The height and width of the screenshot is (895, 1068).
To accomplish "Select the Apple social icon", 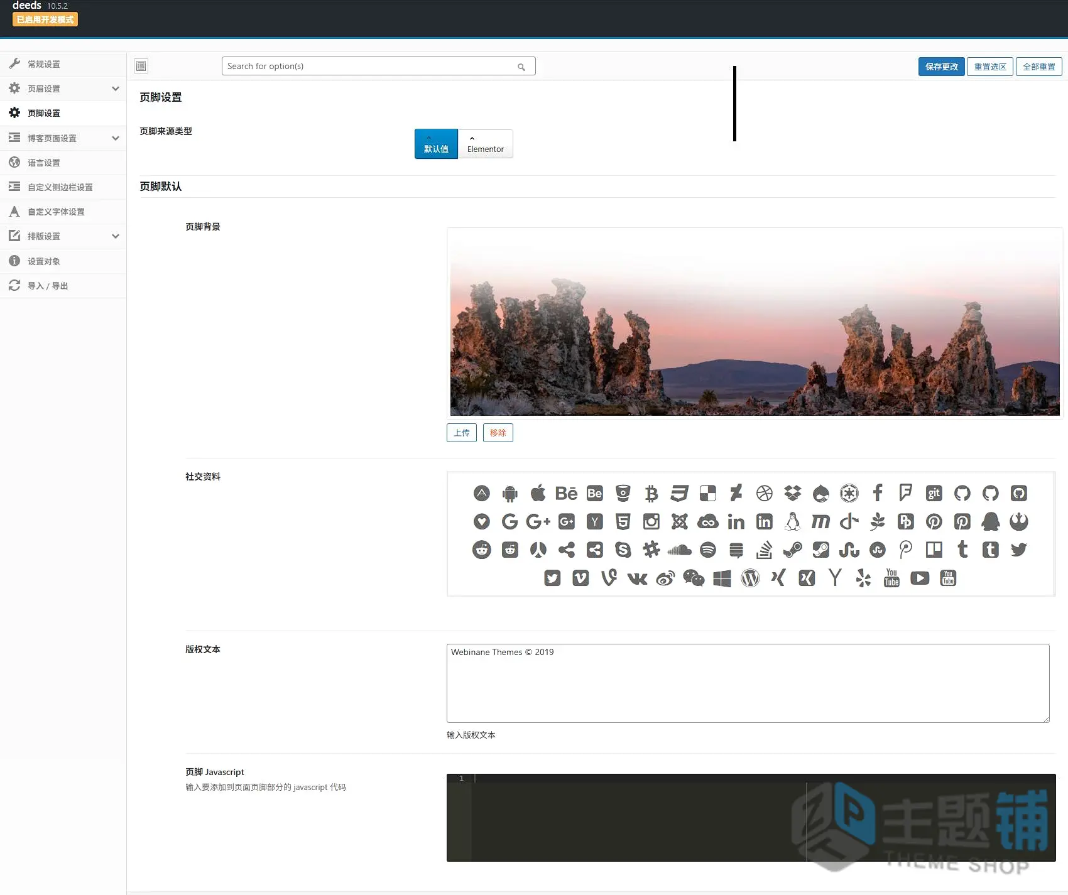I will pyautogui.click(x=538, y=494).
